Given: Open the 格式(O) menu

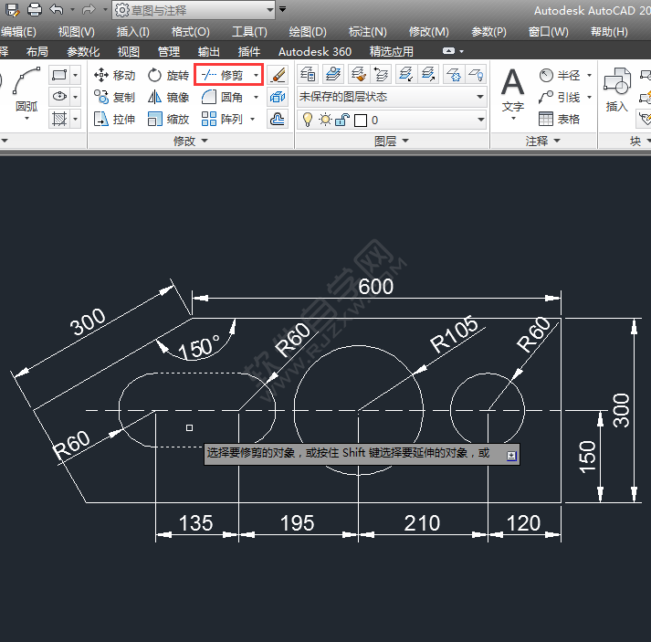Looking at the screenshot, I should [190, 32].
